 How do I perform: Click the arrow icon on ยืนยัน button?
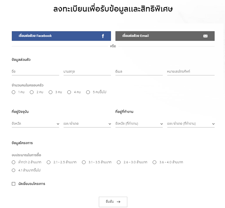(118, 202)
